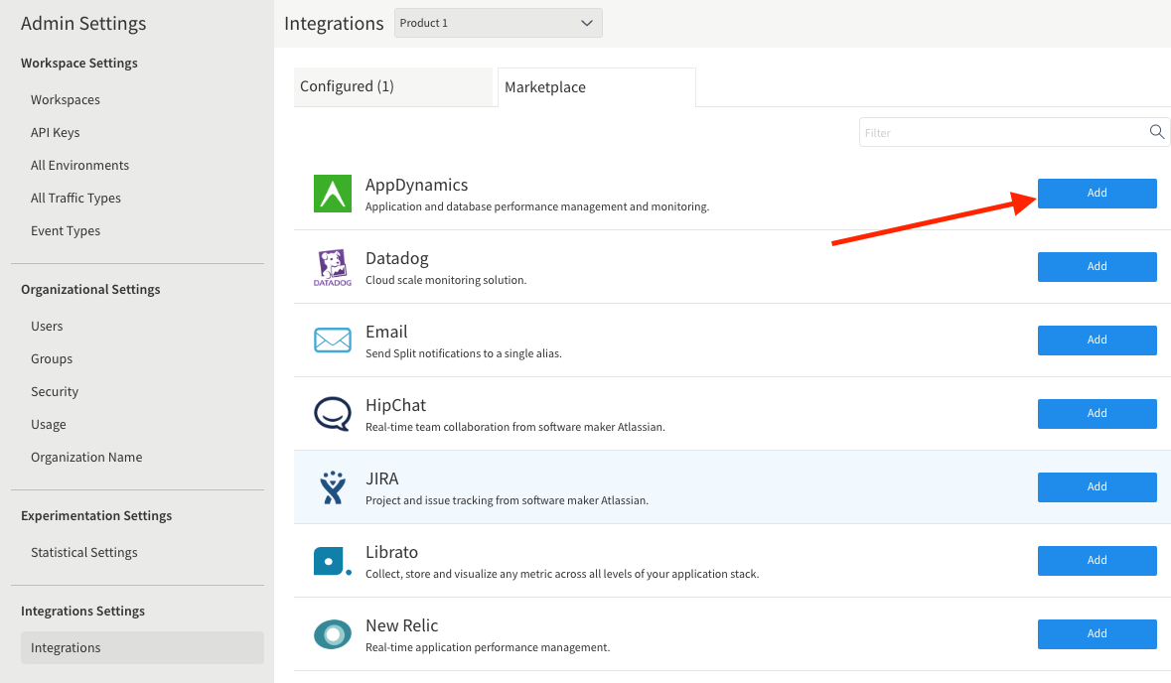The image size is (1171, 683).
Task: Click the New Relic logo icon
Action: pos(333,634)
